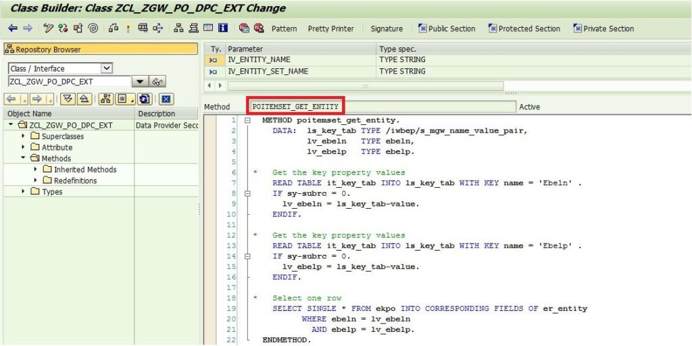Open the Protected Section

(x=524, y=28)
